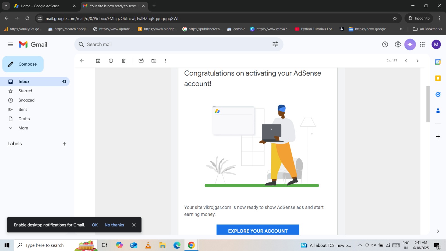446x251 pixels.
Task: Open Python Tutorials bookmark
Action: (315, 29)
